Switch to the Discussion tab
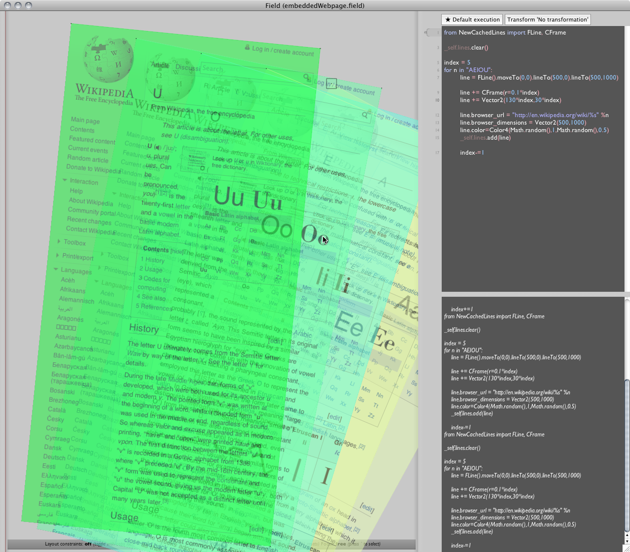 [x=188, y=68]
